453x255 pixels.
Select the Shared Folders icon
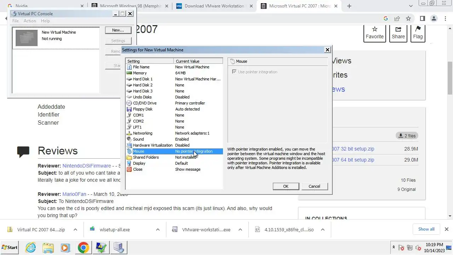129,157
